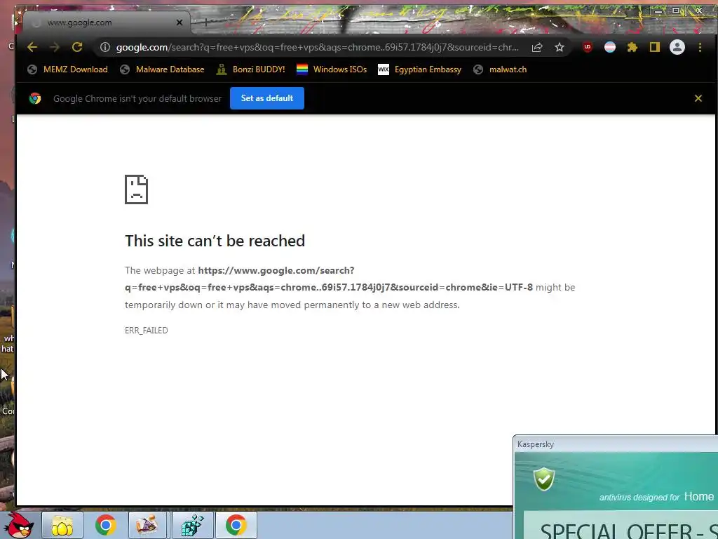Open the Angry Birds start button

19,525
